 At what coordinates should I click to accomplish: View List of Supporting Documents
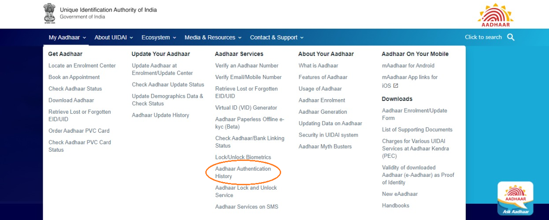(x=417, y=130)
